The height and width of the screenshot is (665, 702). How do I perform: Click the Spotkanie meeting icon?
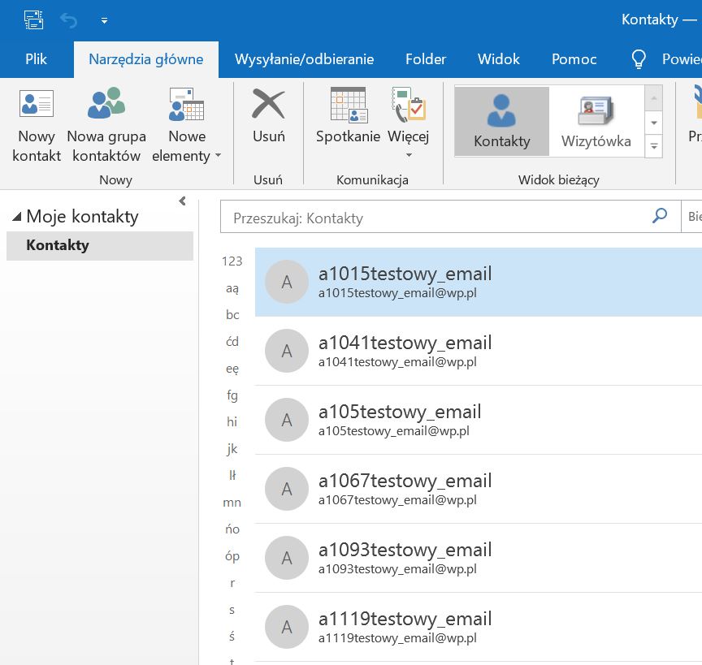coord(348,105)
